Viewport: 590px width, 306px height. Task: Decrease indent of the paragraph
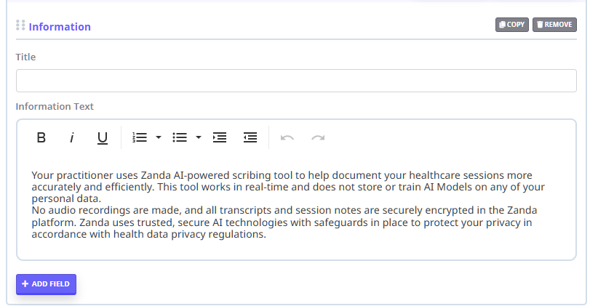coord(250,137)
